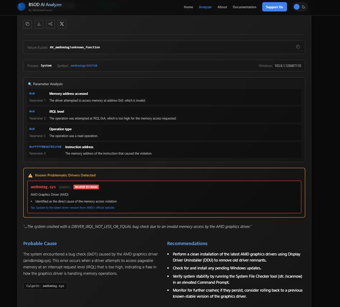Click the magnifier icon beside Parameter Analysis
The height and width of the screenshot is (307, 340).
coord(30,84)
